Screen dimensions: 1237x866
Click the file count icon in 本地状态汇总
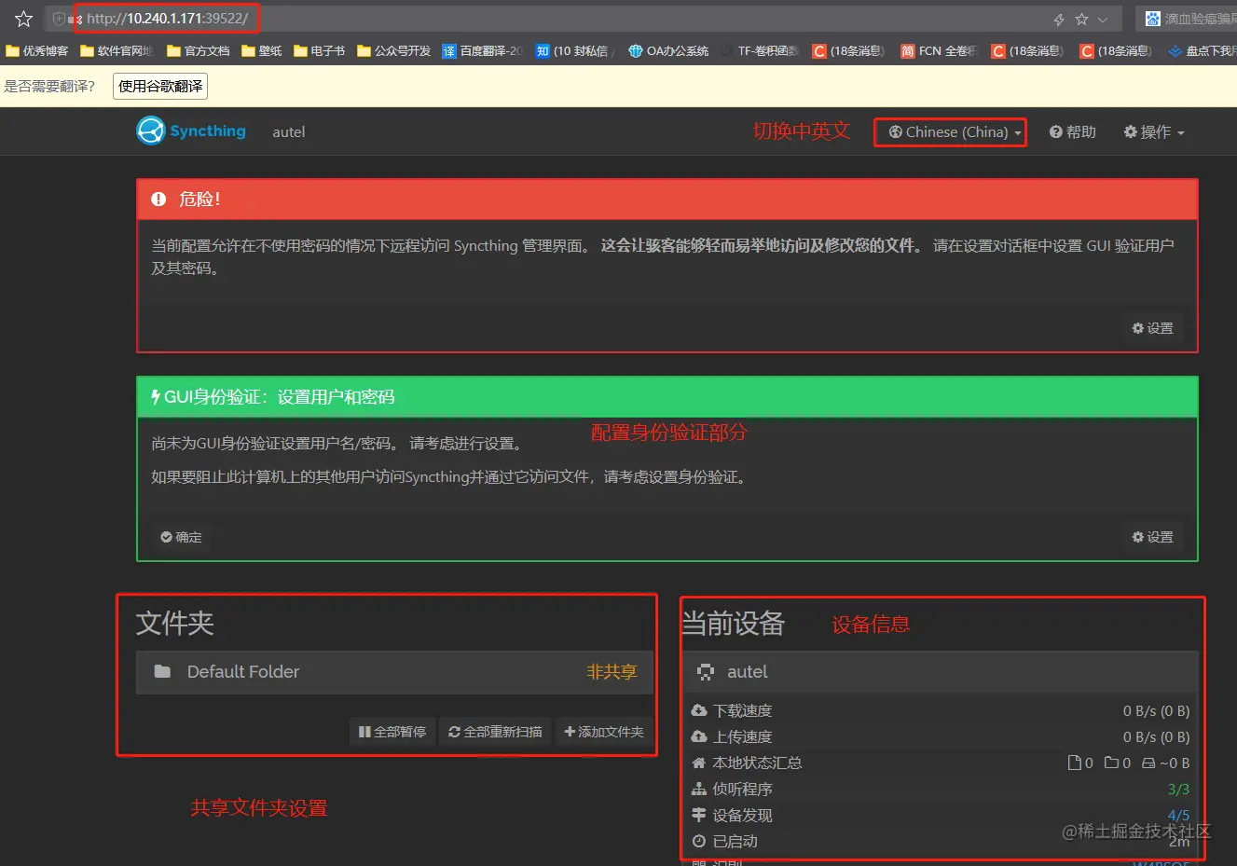[1075, 763]
